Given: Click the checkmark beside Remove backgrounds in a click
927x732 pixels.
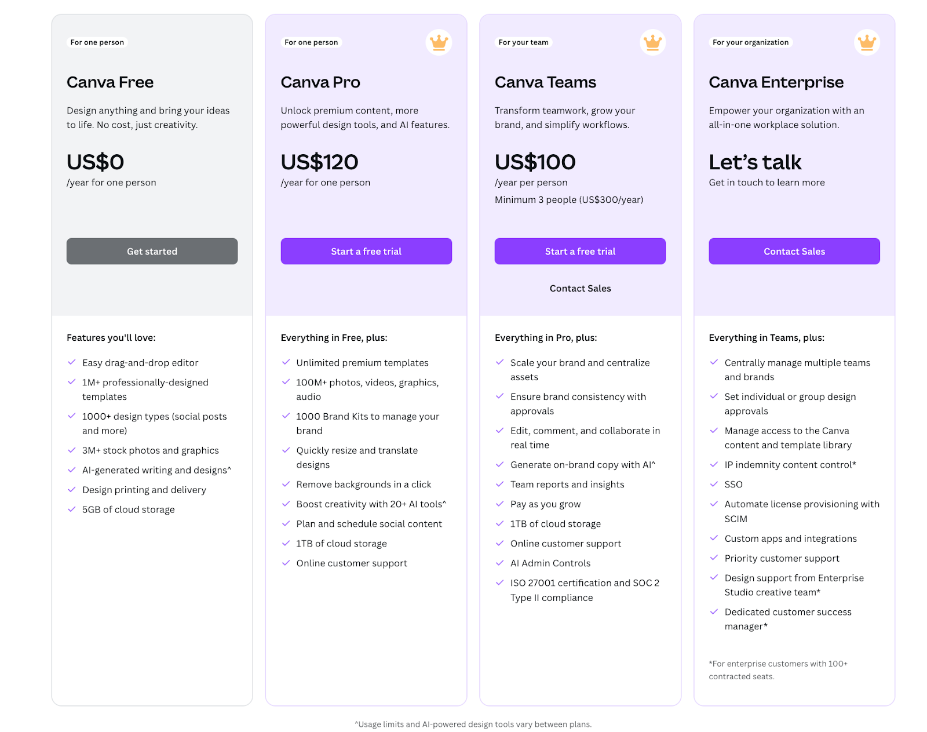Looking at the screenshot, I should point(285,484).
